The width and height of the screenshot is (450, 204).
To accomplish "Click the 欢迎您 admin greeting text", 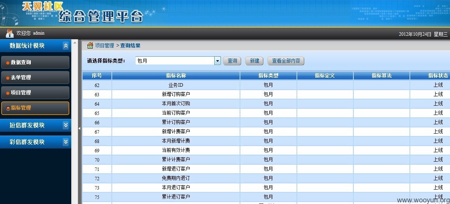I will point(30,33).
